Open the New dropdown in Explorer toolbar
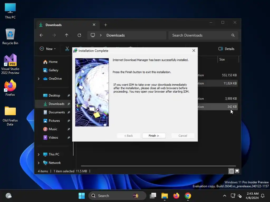 coord(48,49)
